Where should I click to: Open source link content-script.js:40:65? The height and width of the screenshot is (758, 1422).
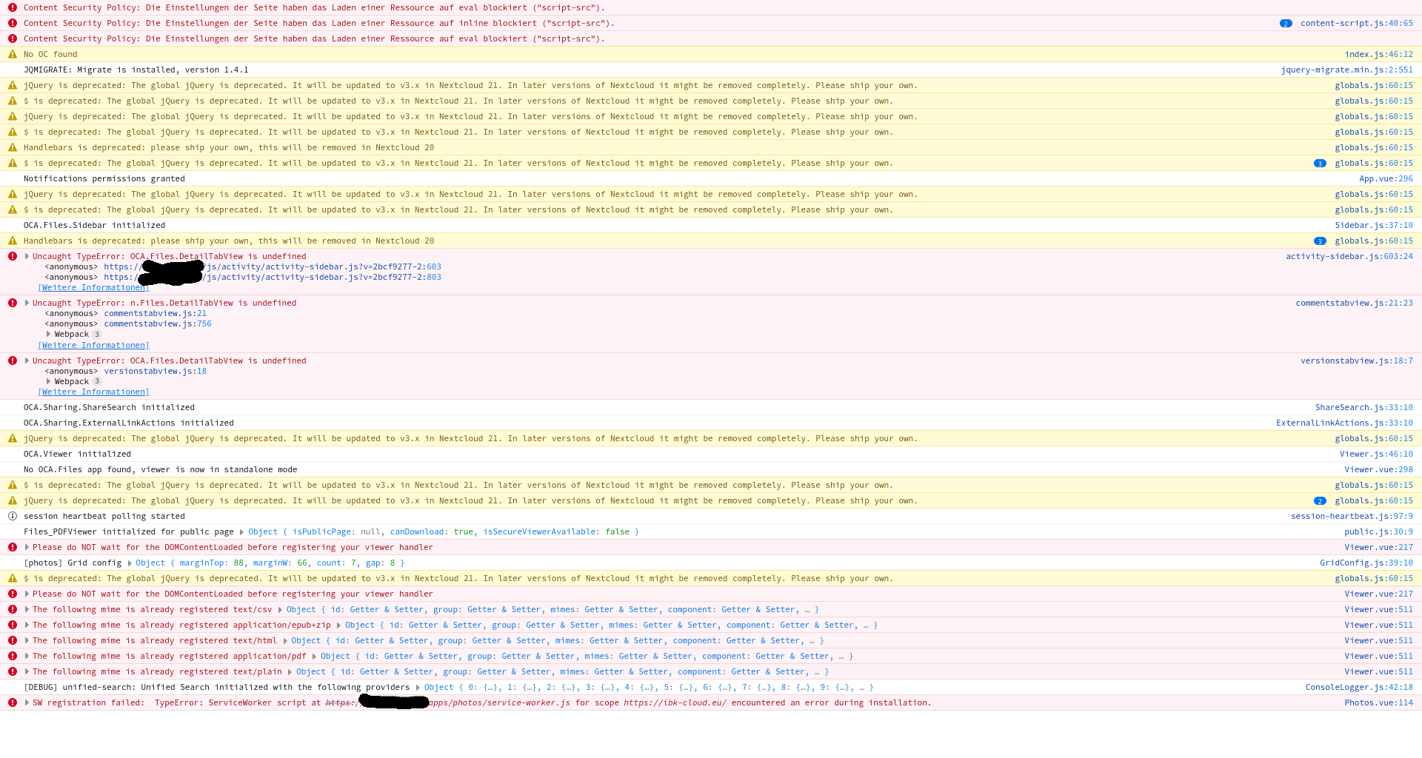(1356, 23)
